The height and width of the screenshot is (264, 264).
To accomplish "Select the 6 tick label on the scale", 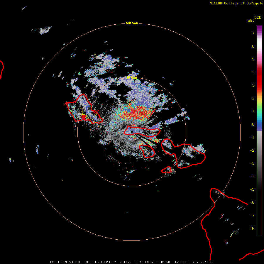I will pyautogui.click(x=253, y=46).
